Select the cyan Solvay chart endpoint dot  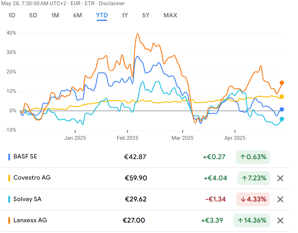point(282,119)
